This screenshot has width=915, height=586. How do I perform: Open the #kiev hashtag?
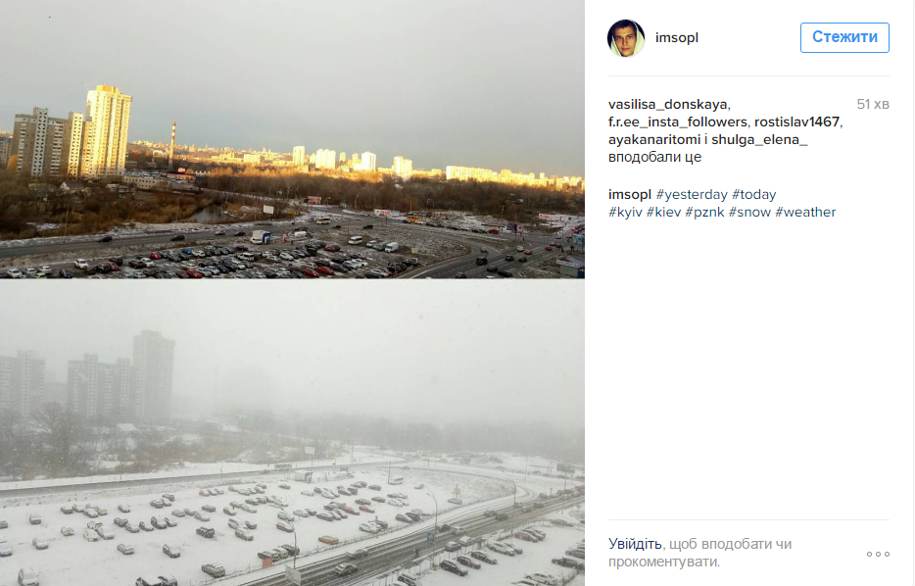[x=663, y=213]
